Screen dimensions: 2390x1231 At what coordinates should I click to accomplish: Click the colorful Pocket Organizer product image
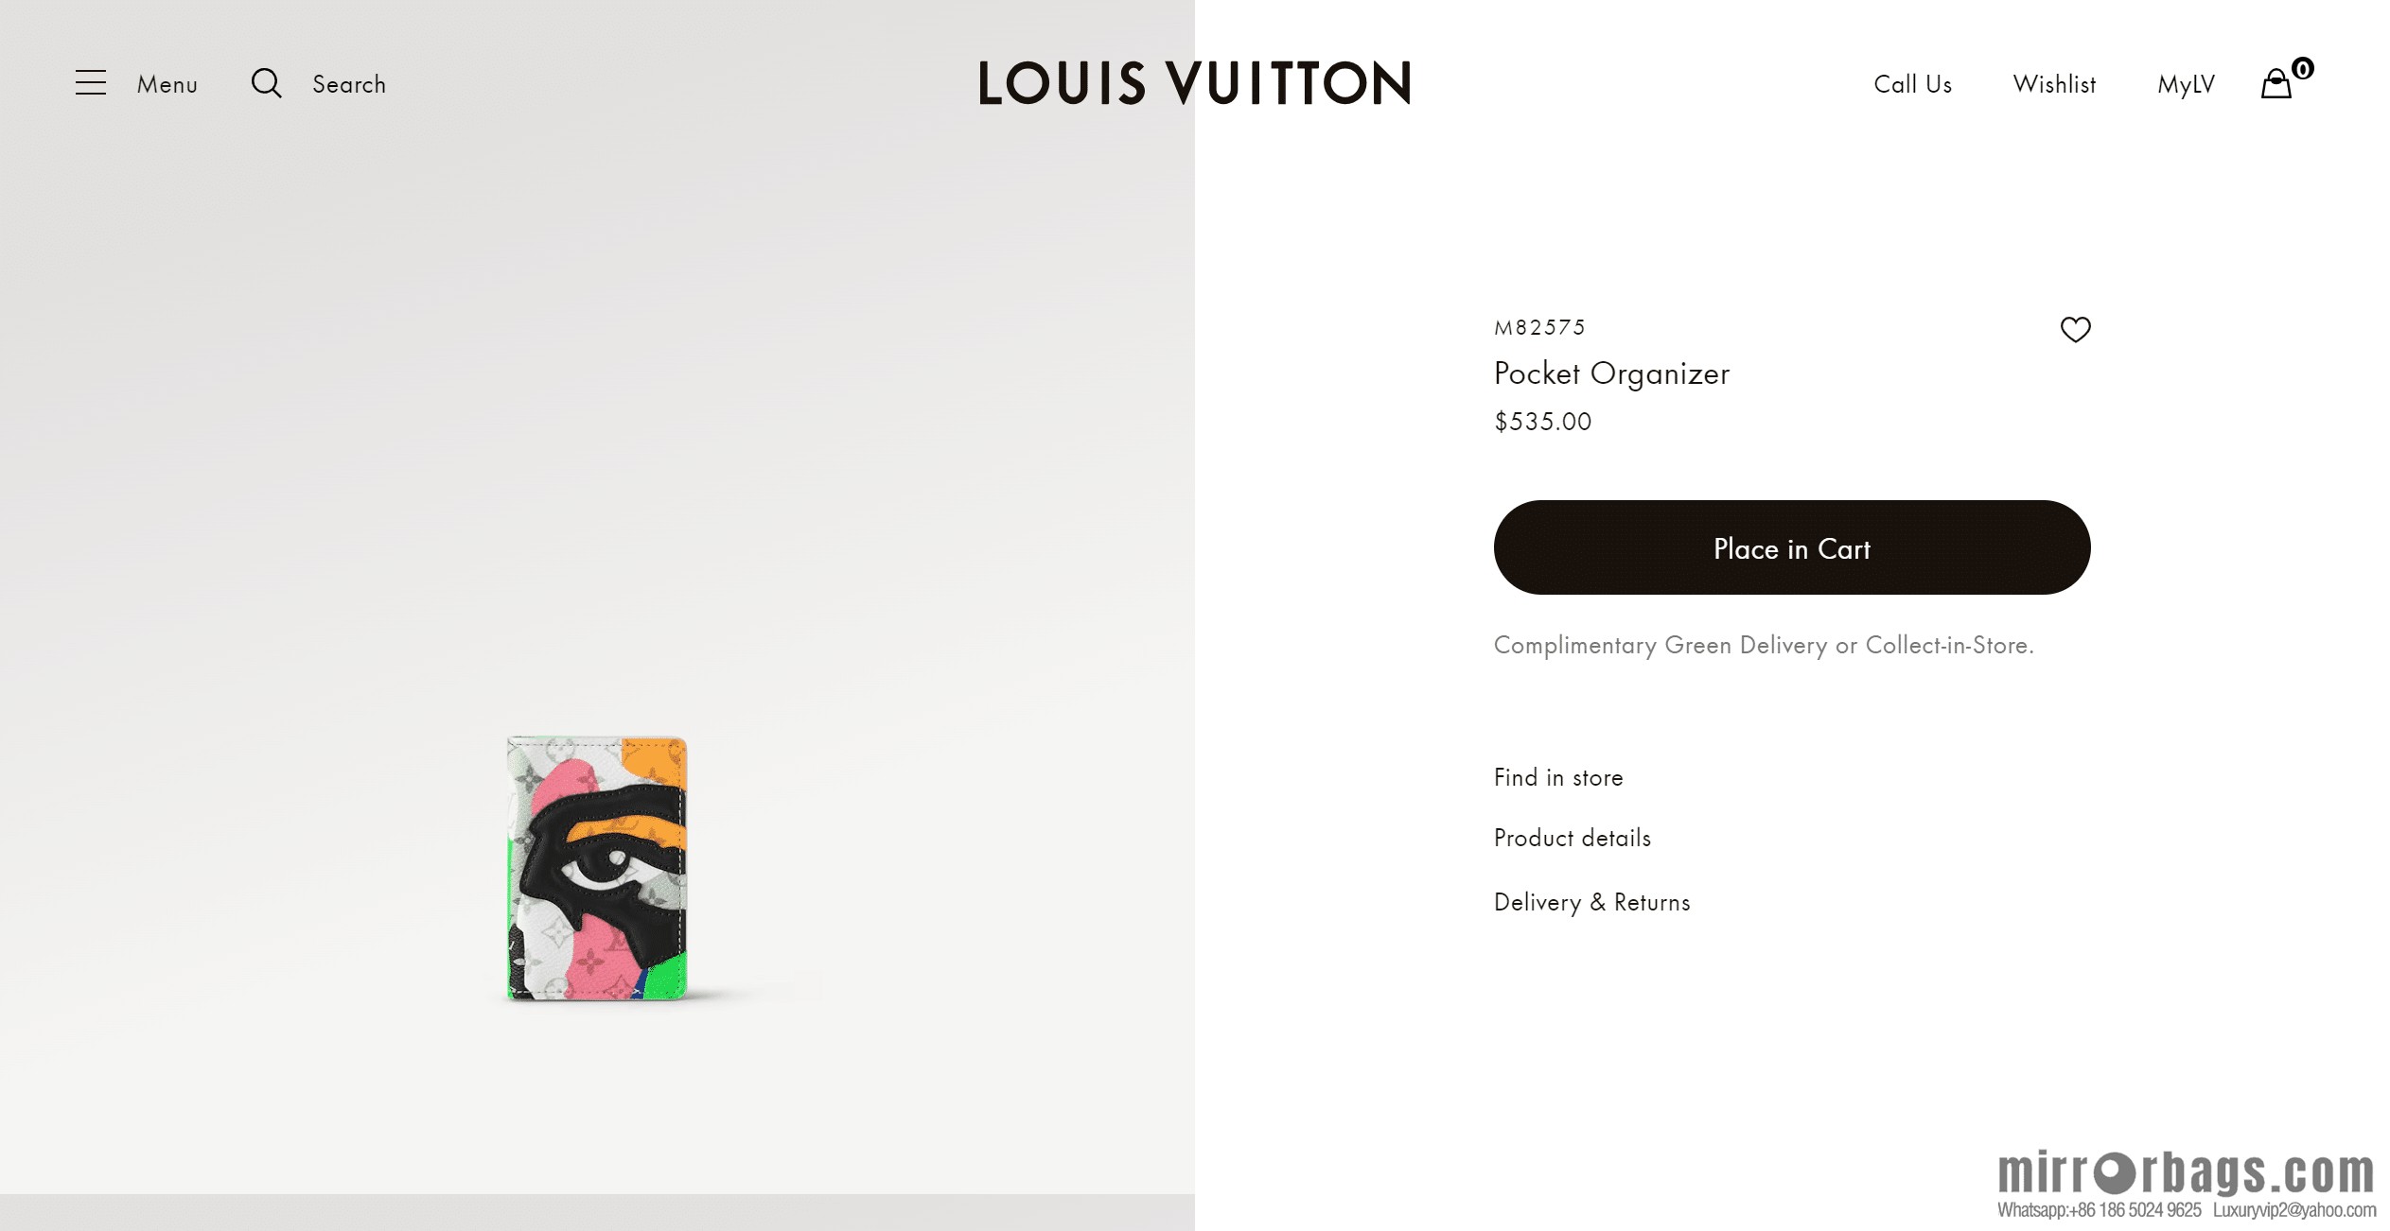coord(597,868)
